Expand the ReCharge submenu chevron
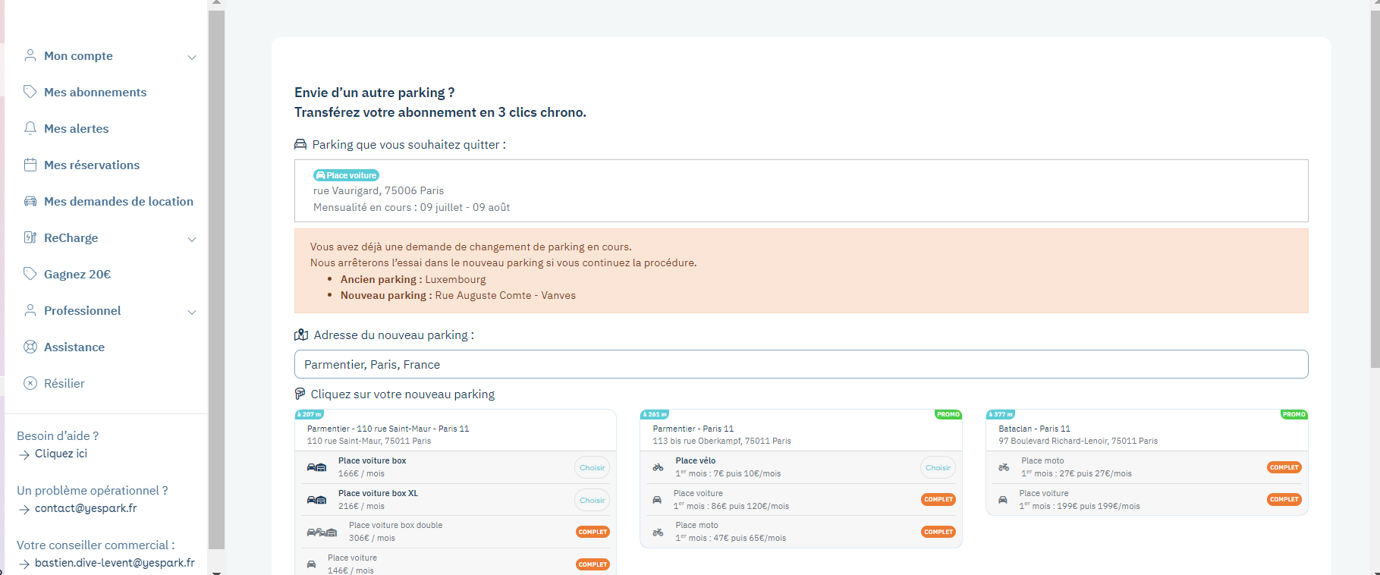The width and height of the screenshot is (1380, 575). (x=192, y=239)
